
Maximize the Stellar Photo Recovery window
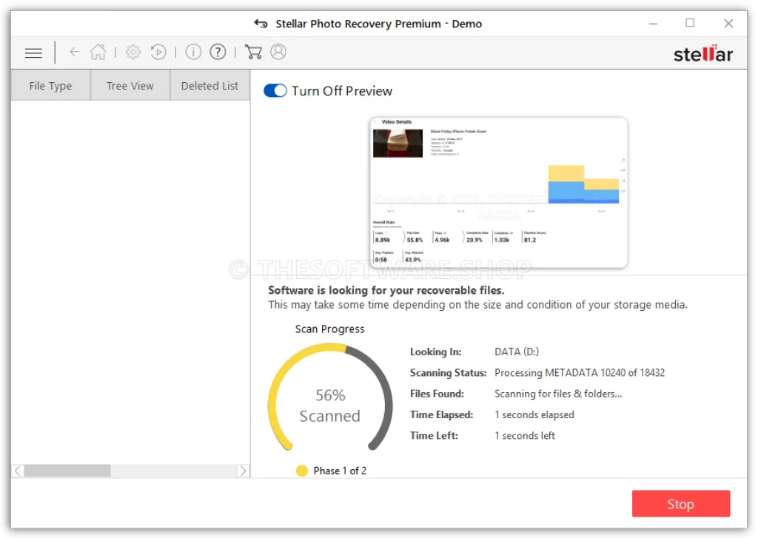tap(690, 23)
